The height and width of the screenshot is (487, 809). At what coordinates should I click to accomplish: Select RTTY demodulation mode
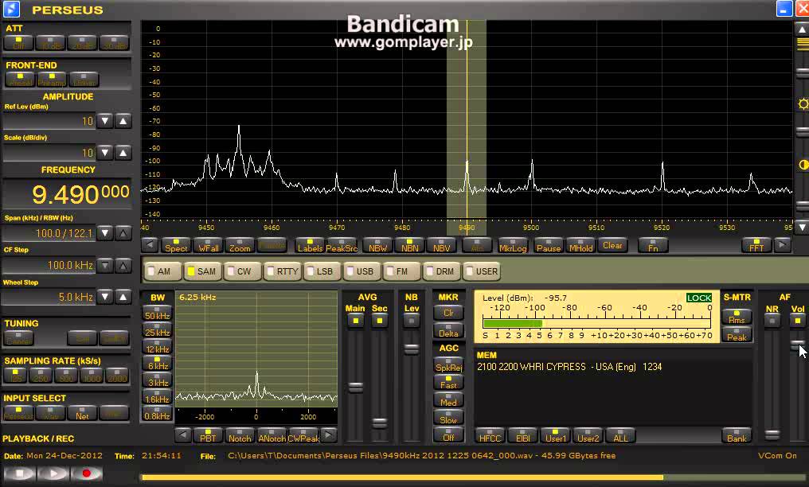point(283,271)
